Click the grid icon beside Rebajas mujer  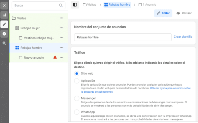click(17, 28)
